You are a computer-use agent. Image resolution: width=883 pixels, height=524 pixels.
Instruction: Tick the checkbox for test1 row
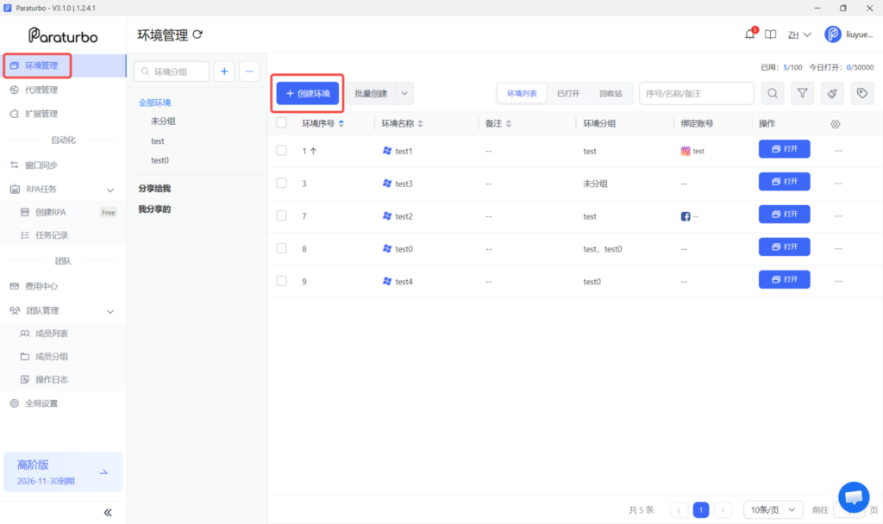click(282, 150)
